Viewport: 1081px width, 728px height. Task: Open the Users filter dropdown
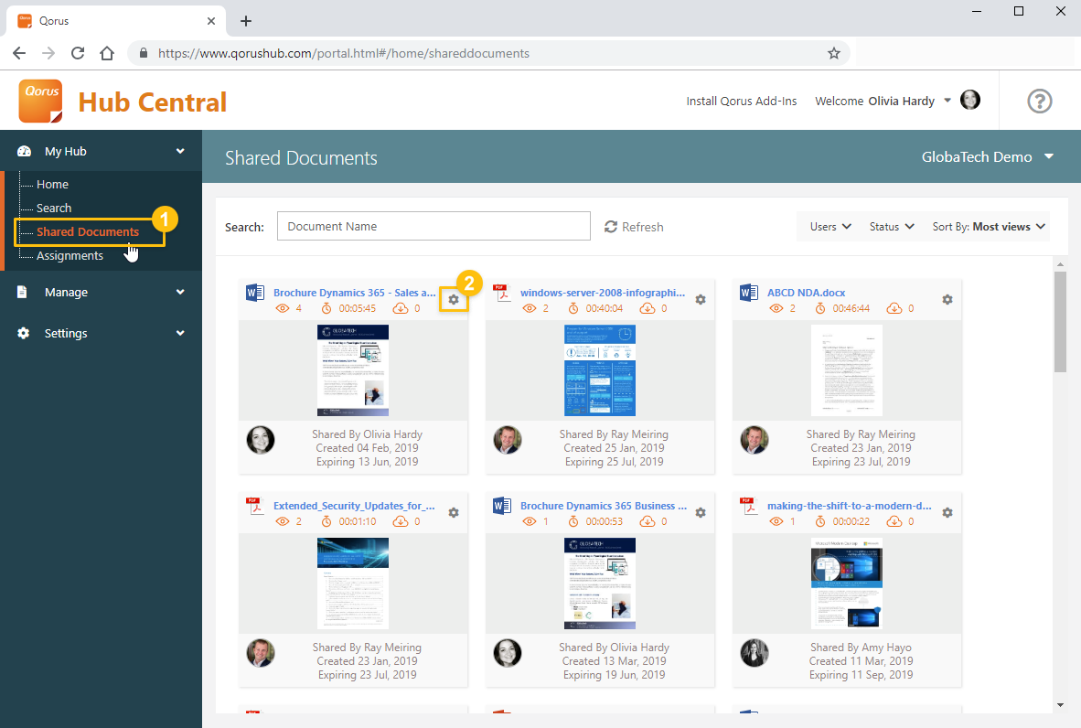tap(830, 227)
